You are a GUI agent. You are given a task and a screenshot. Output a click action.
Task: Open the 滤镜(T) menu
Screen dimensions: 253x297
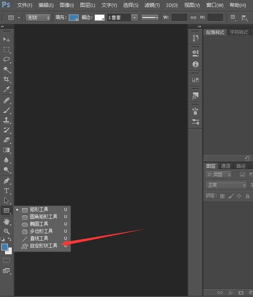point(152,5)
